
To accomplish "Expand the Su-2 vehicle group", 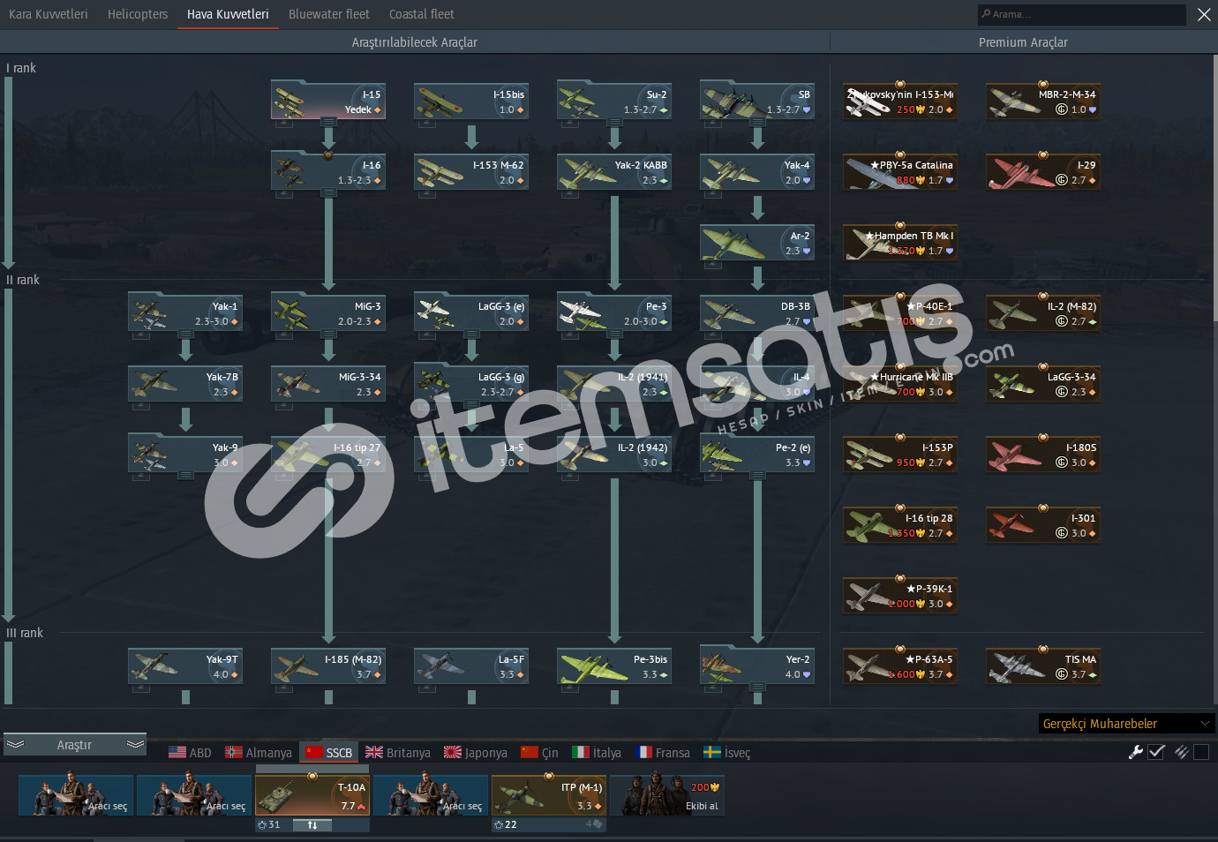I will 614,123.
